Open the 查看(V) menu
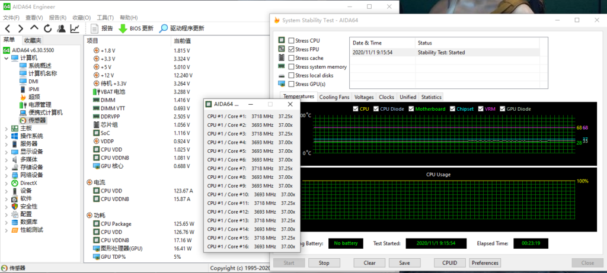Viewport: 607px width, 273px height. click(34, 18)
